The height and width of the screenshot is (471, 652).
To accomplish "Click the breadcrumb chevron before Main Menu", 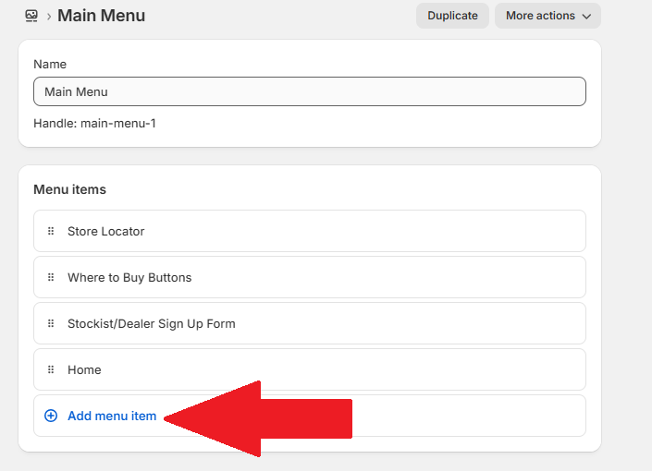I will pos(48,17).
